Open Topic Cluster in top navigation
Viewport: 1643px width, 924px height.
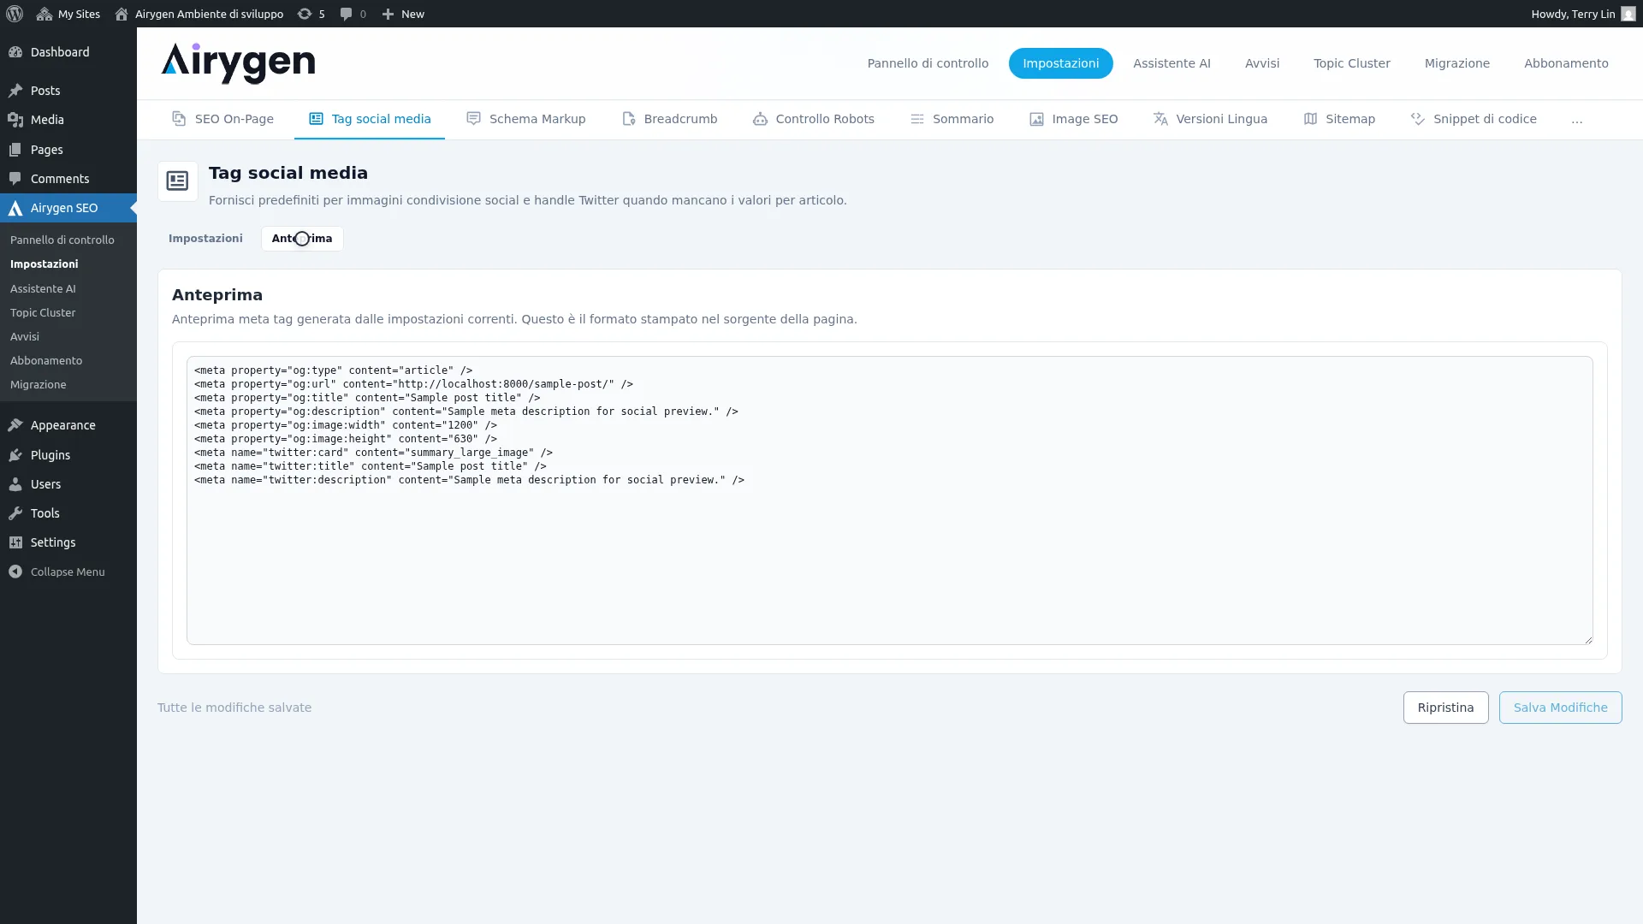click(x=1352, y=63)
